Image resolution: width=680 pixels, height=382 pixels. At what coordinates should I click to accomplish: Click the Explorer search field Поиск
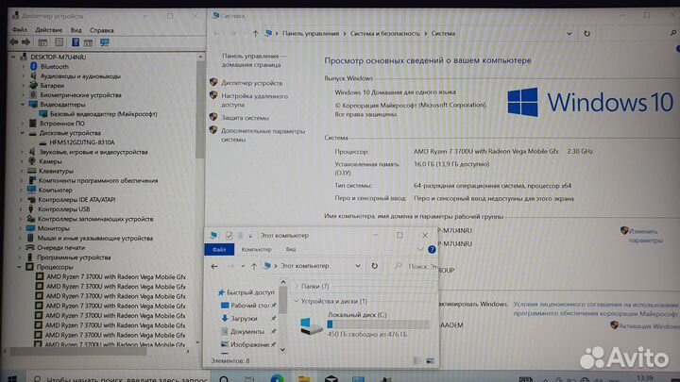pyautogui.click(x=415, y=266)
